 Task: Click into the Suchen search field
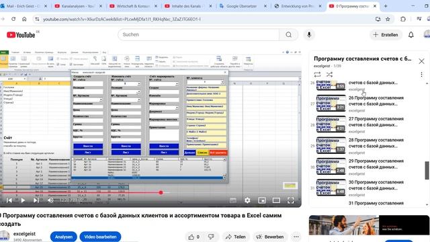199,34
